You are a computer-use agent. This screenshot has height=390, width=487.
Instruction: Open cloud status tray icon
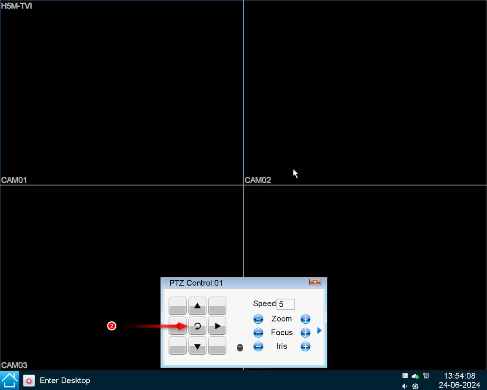coord(415,376)
